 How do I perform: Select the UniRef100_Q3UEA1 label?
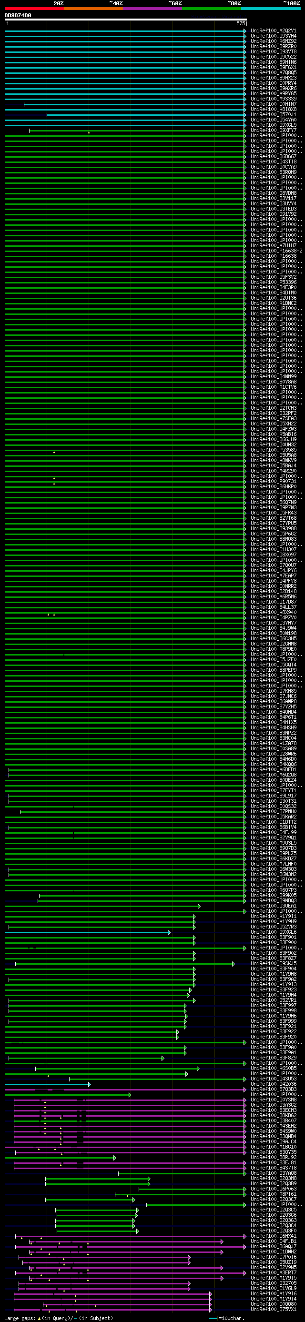[273, 906]
